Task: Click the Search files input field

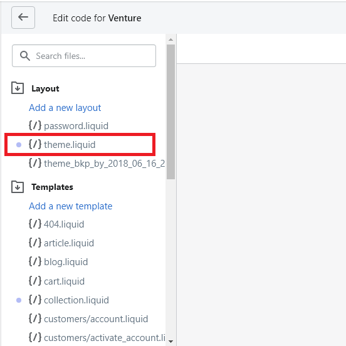Action: (84, 56)
